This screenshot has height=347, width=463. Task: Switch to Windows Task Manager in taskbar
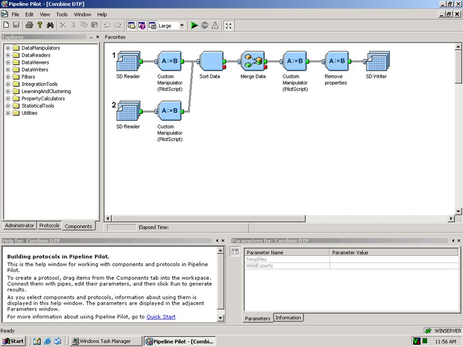click(x=106, y=341)
